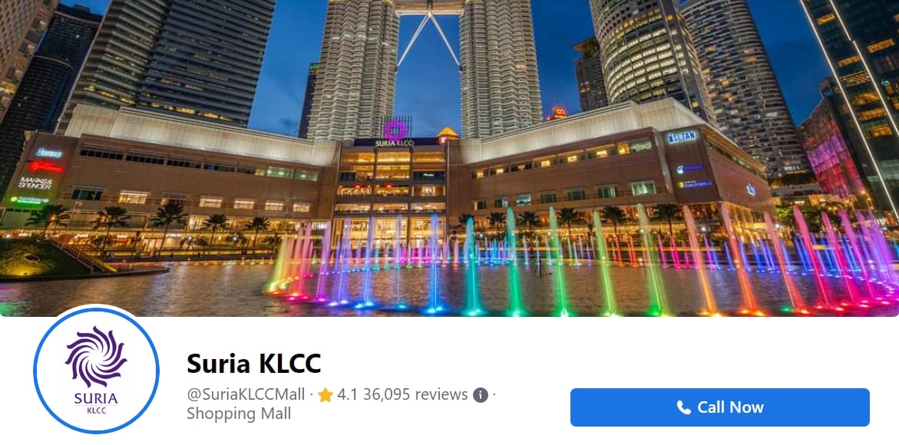The height and width of the screenshot is (445, 899).
Task: Open the reviews info icon
Action: click(x=481, y=394)
